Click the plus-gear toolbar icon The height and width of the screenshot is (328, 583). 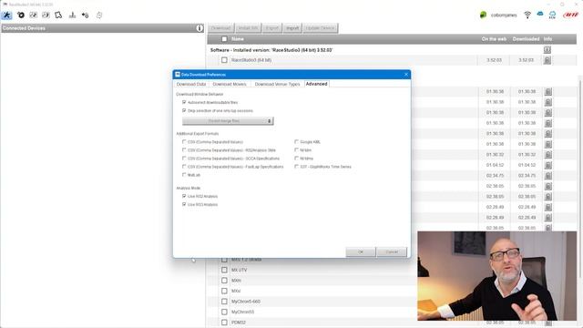(x=85, y=15)
